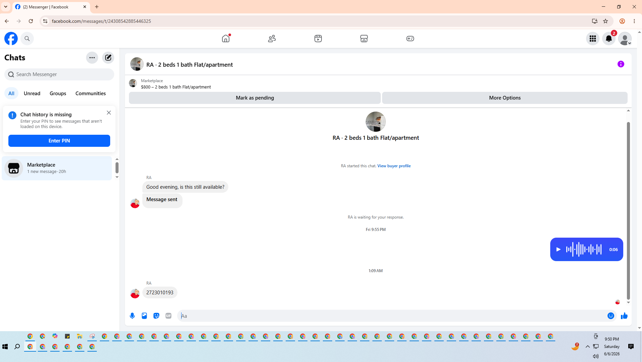Record a voice clip with microphone icon
The height and width of the screenshot is (362, 642).
132,316
